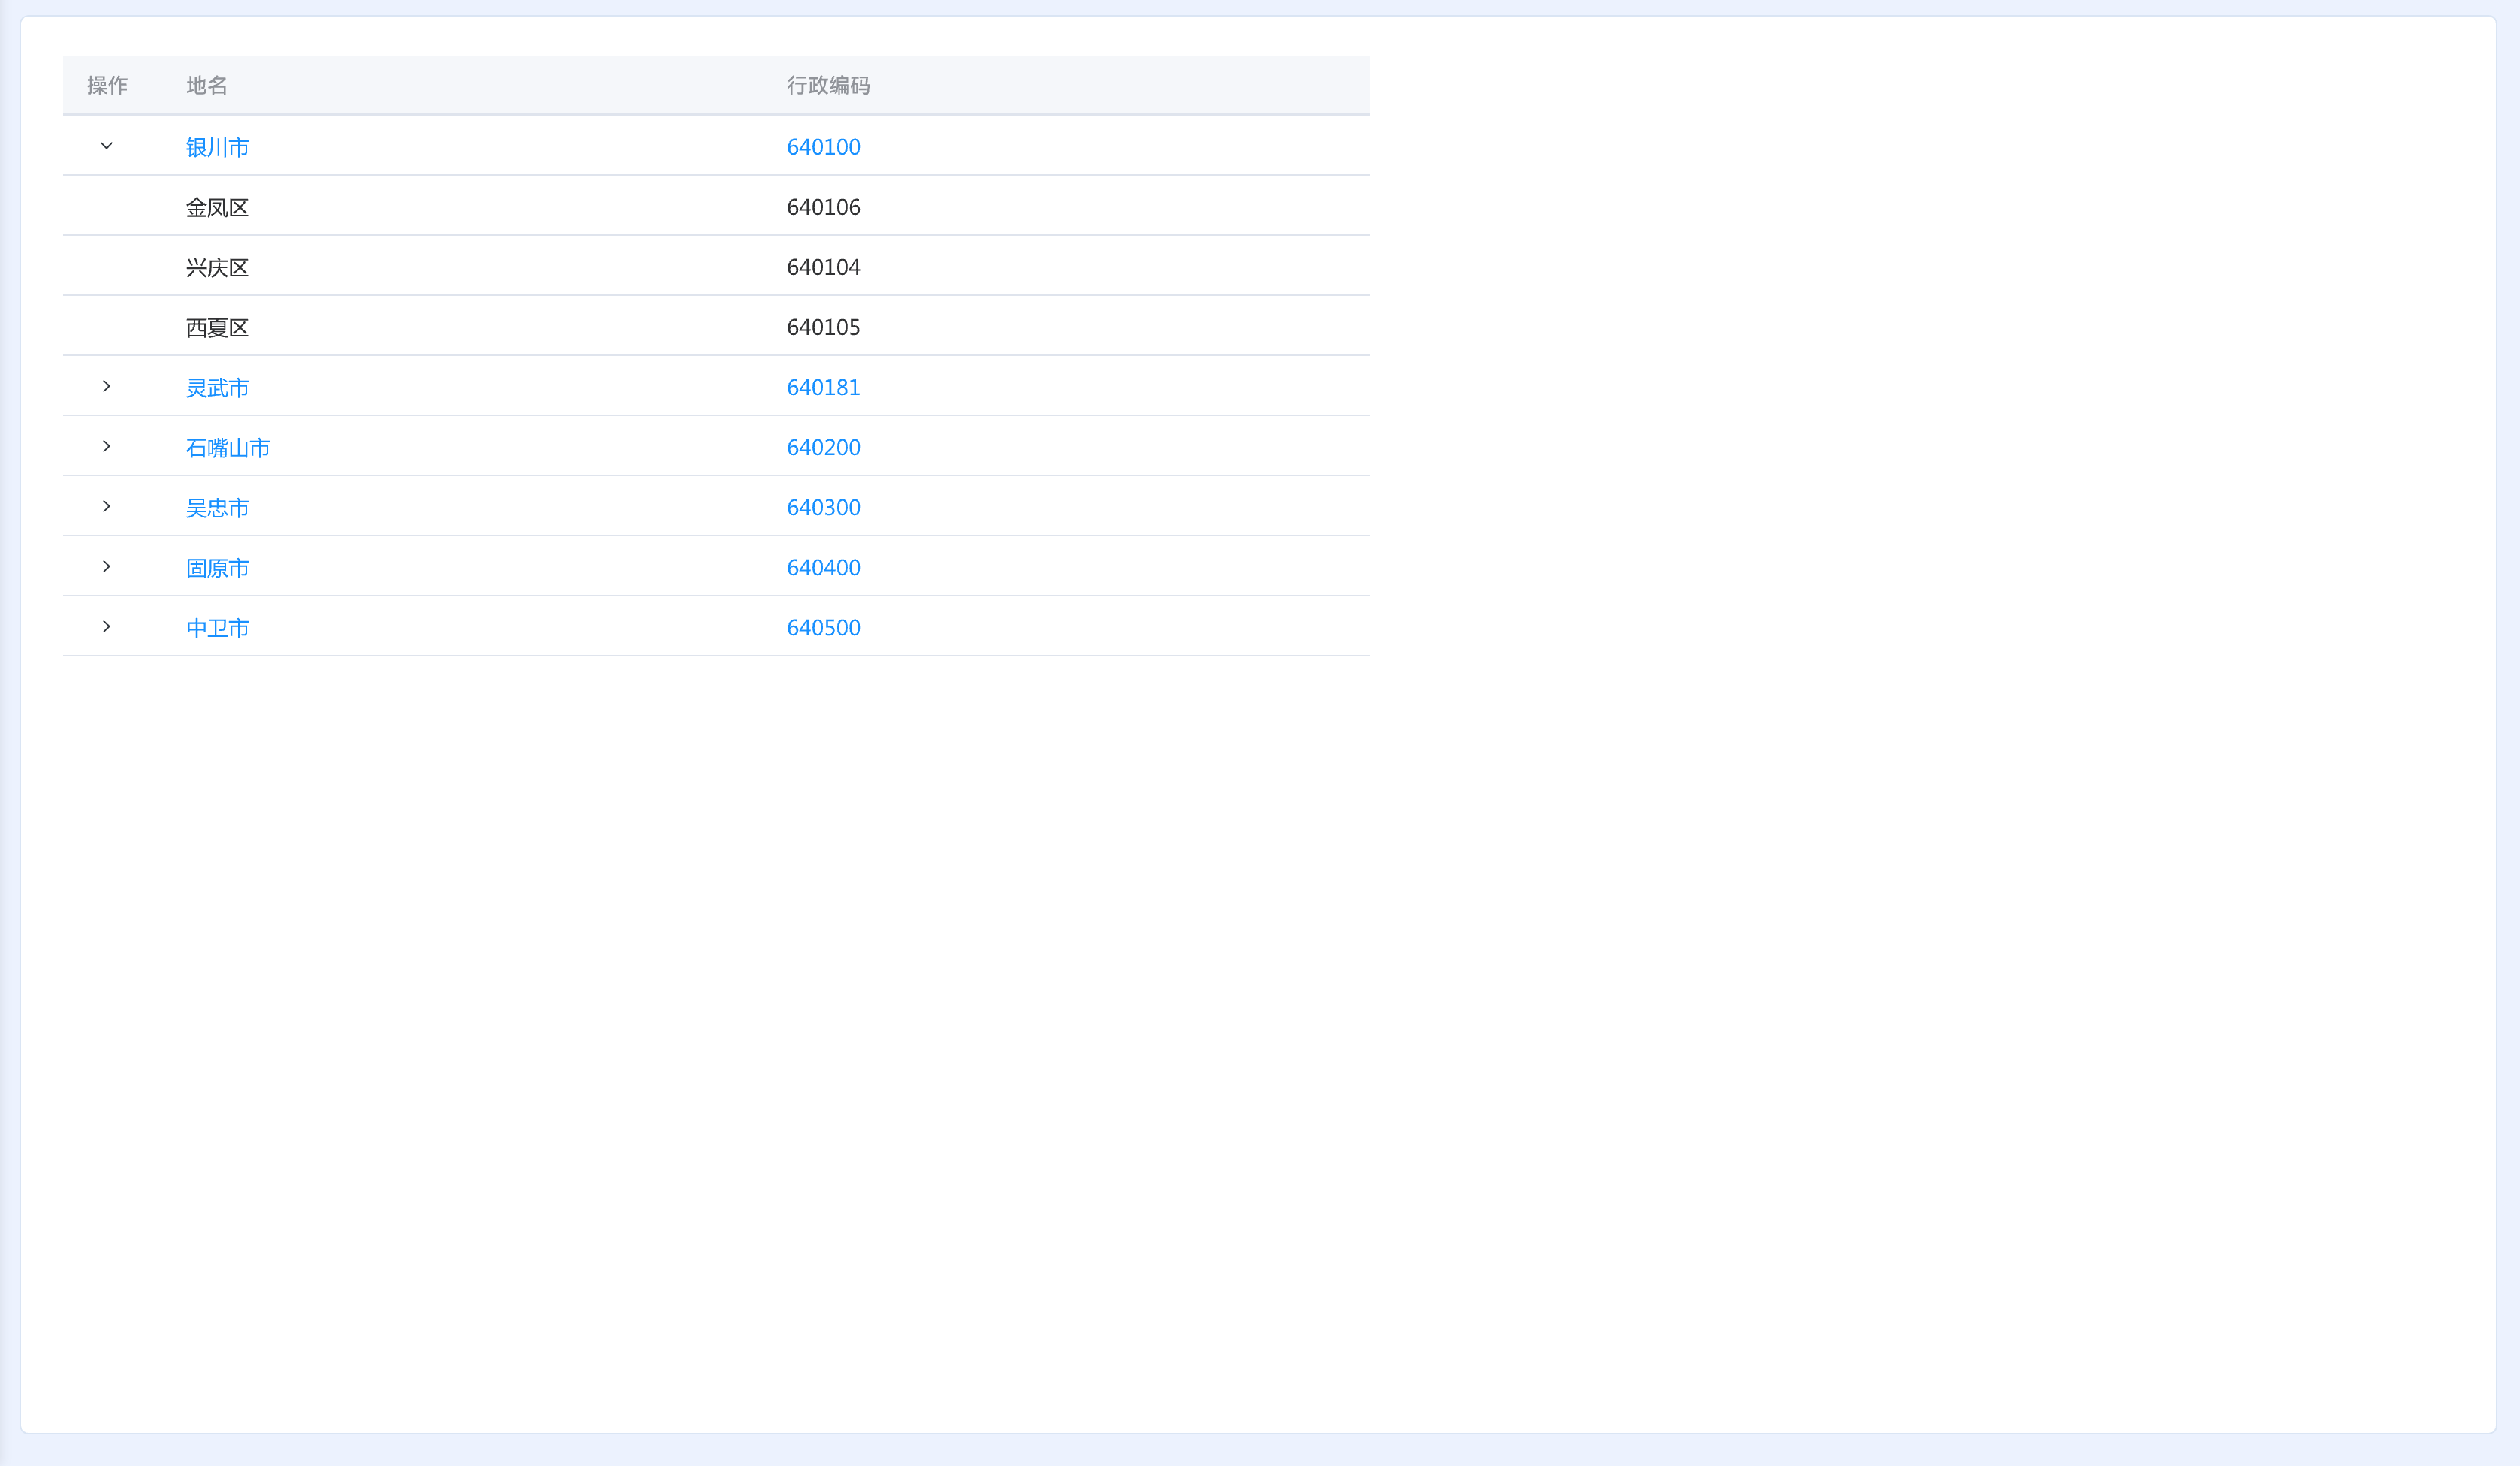
Task: Click code 640500 link
Action: (823, 627)
